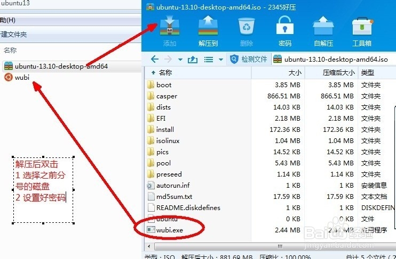This screenshot has width=396, height=259.
Task: Go back with the left arrow
Action: pos(155,60)
